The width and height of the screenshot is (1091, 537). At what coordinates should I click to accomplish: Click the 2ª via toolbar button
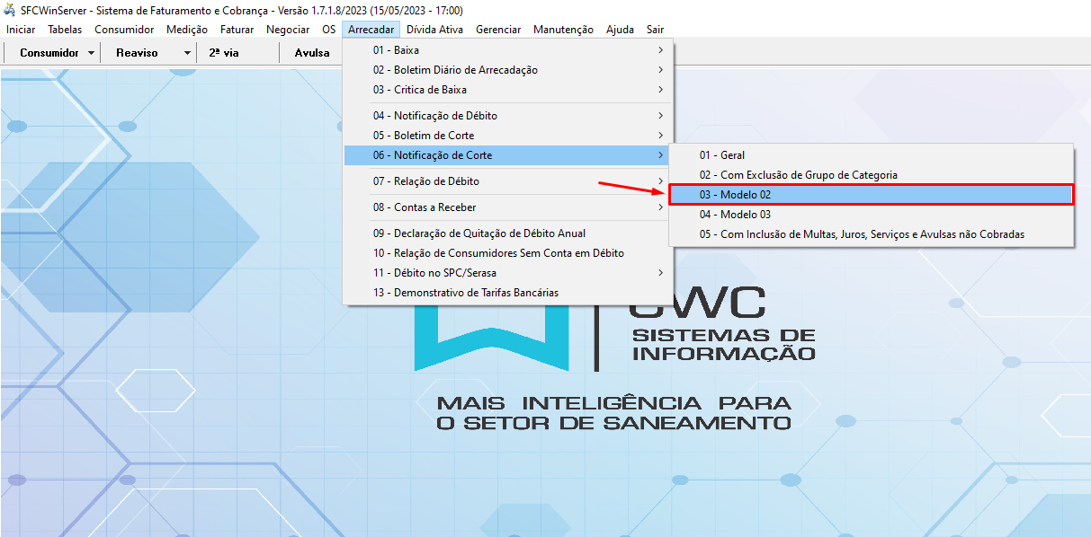tap(223, 53)
